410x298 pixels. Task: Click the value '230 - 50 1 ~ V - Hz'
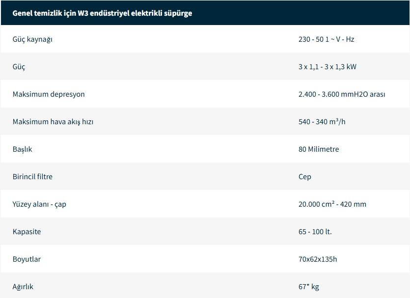click(x=326, y=39)
